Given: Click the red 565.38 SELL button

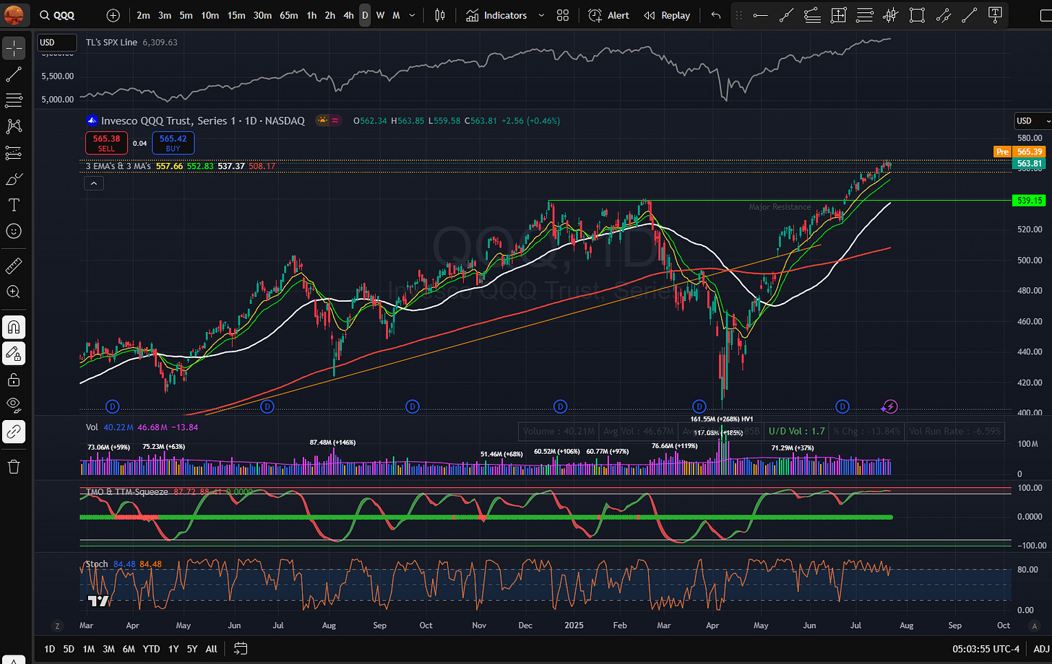Looking at the screenshot, I should click(106, 143).
